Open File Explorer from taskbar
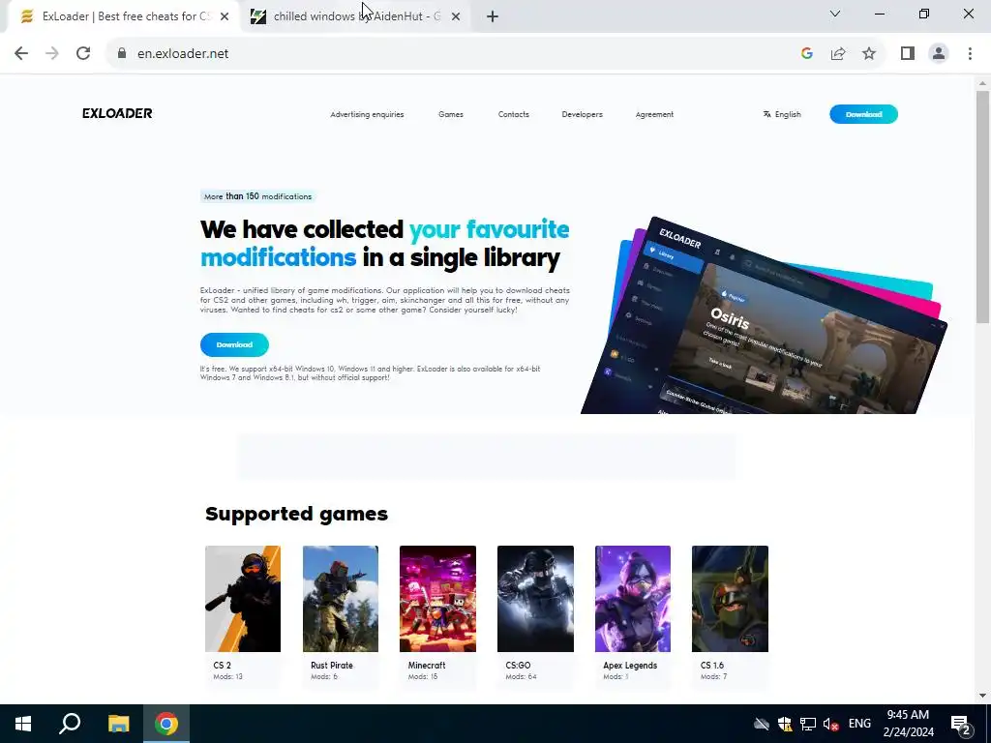The height and width of the screenshot is (743, 991). point(118,724)
